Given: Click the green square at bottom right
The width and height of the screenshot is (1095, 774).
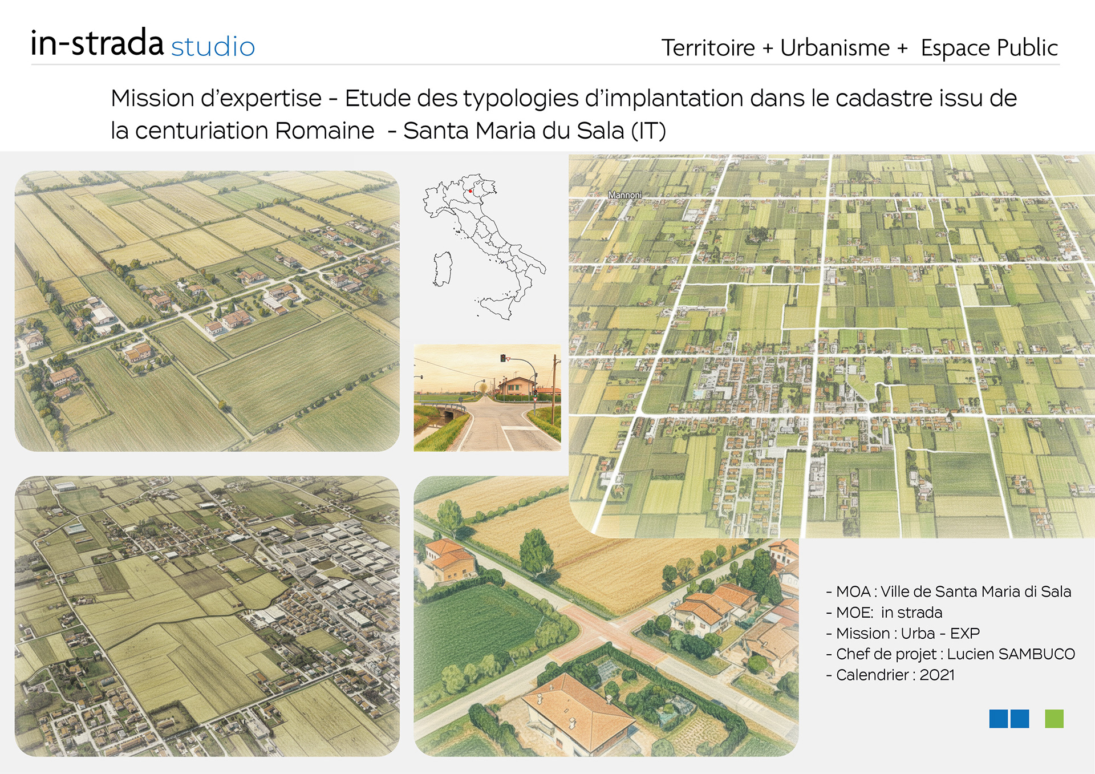Looking at the screenshot, I should [x=1054, y=719].
